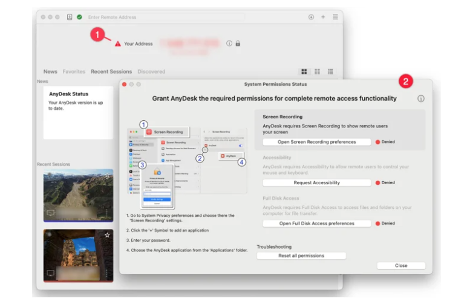Switch to large tile grid view

304,71
